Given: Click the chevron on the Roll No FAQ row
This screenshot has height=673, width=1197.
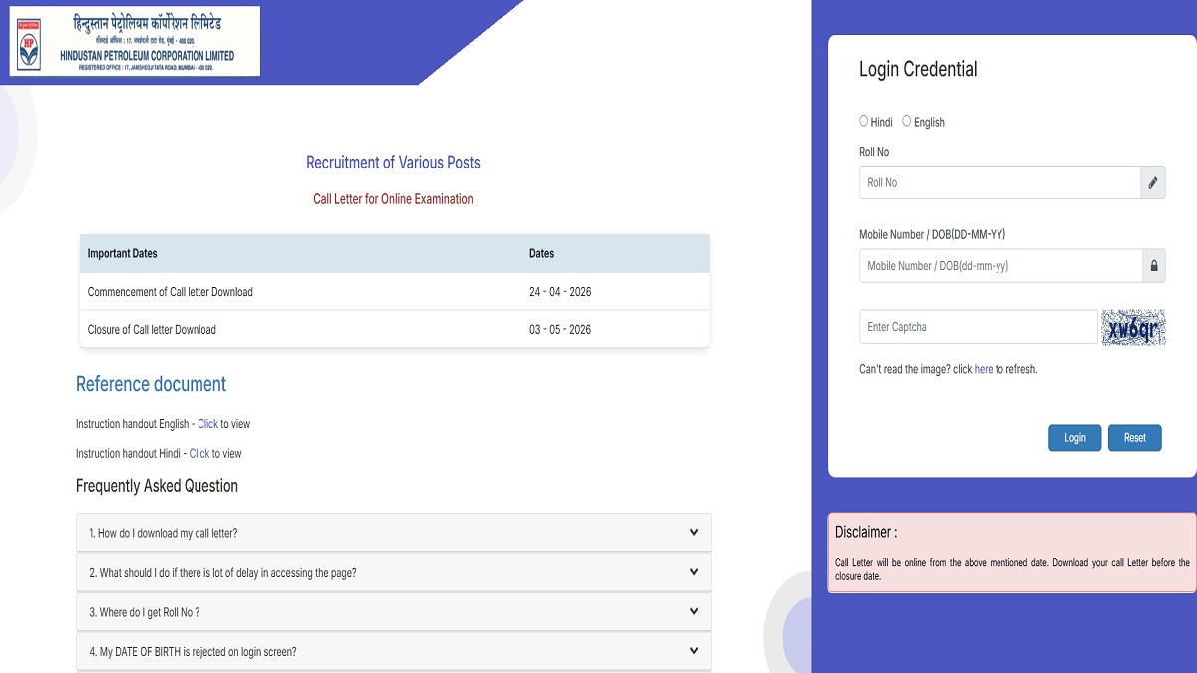Looking at the screenshot, I should click(694, 611).
